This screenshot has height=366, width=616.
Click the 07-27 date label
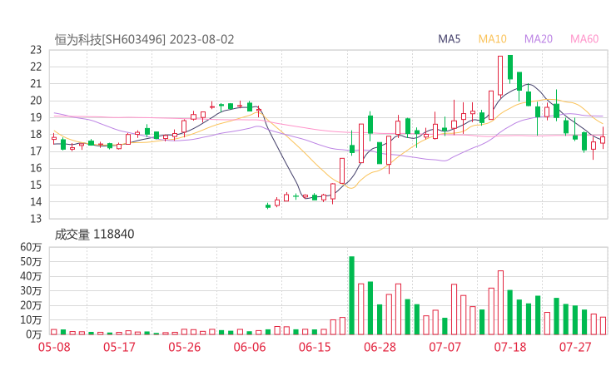pos(575,347)
